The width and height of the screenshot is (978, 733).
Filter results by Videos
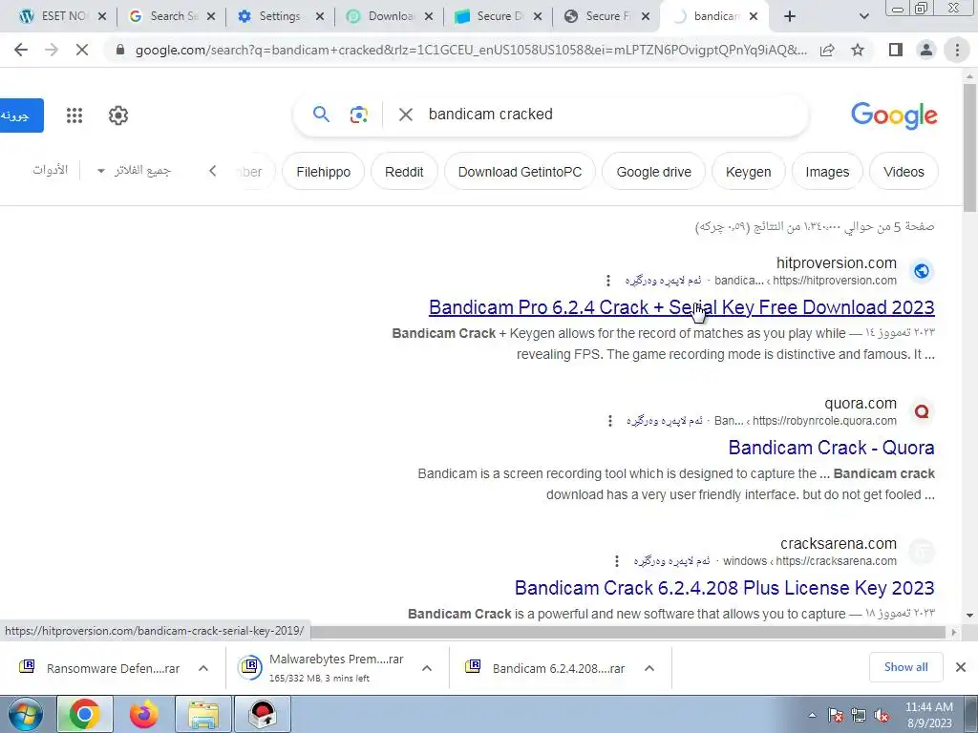[x=904, y=172]
